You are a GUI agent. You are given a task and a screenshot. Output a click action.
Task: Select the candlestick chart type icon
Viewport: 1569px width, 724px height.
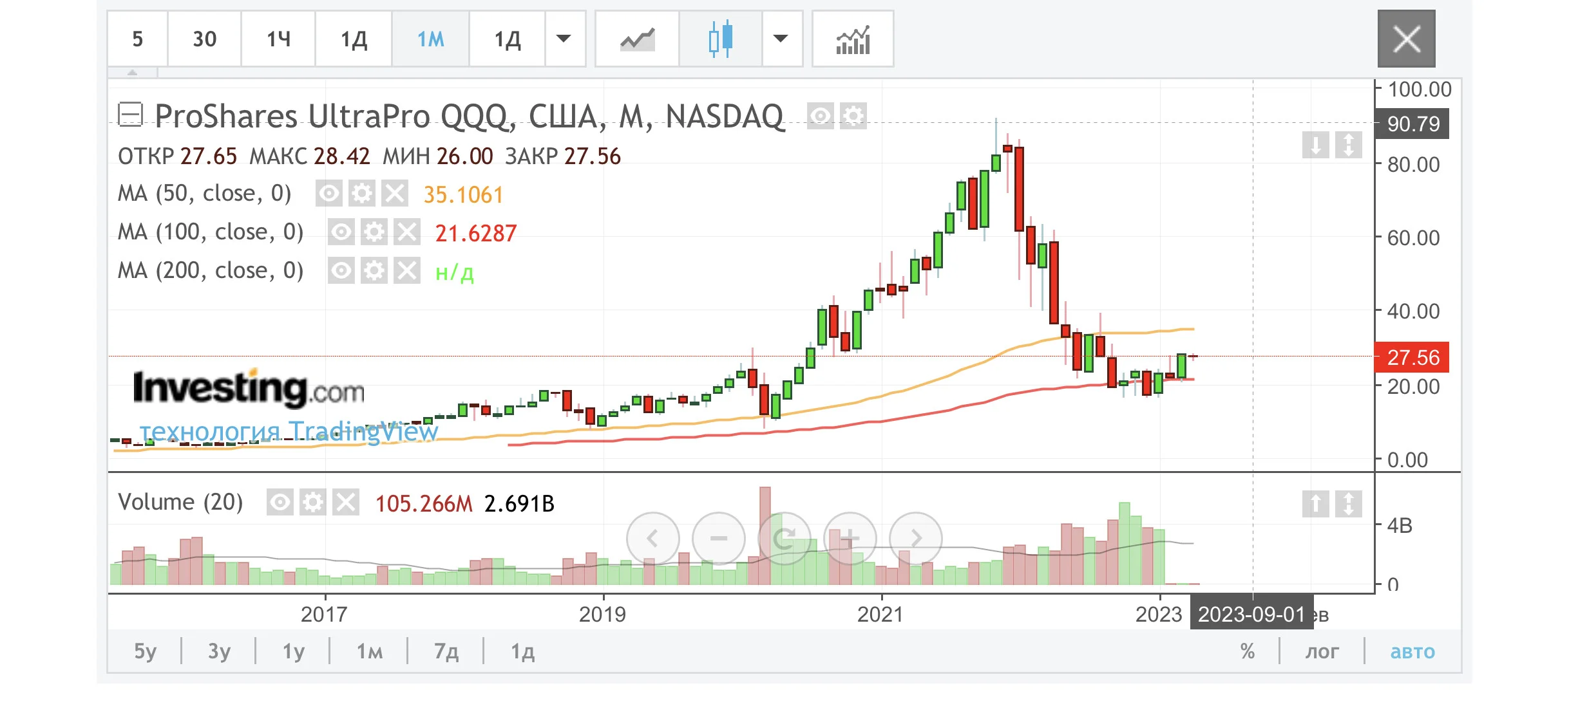coord(721,39)
